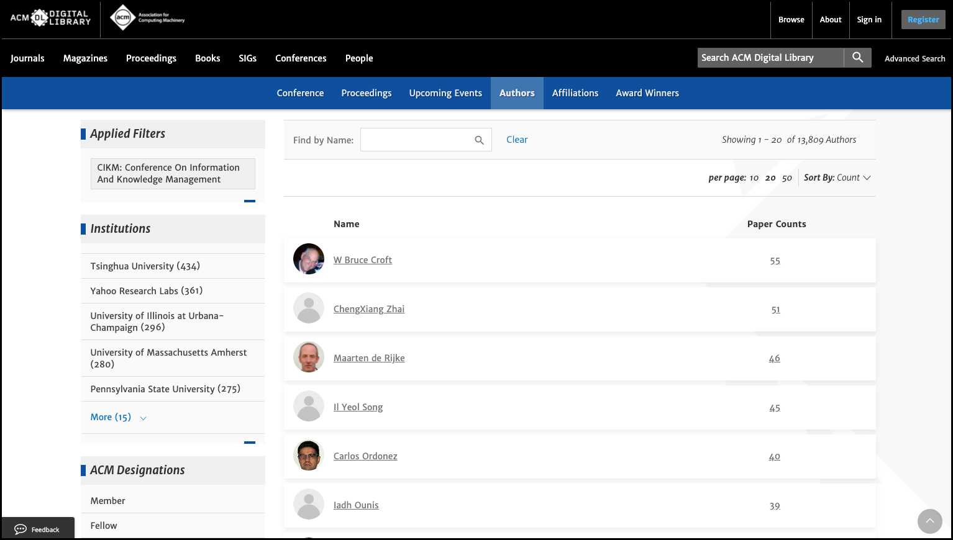Filter by Yahoo Research Labs (361)
This screenshot has width=953, height=540.
click(146, 290)
